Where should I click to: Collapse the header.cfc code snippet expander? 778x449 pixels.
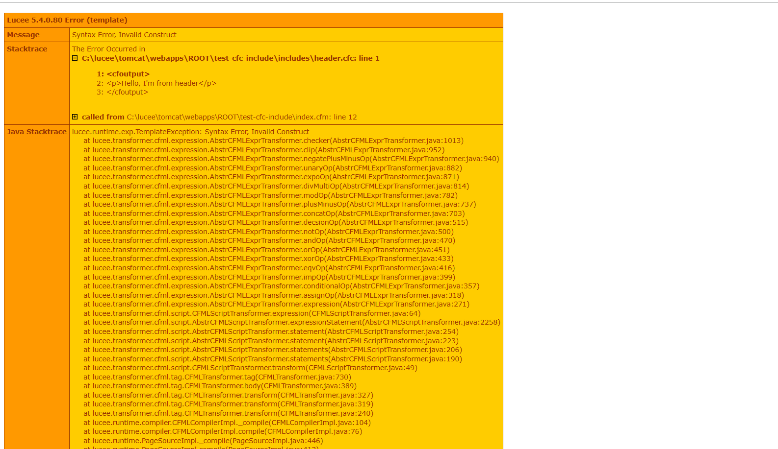coord(75,58)
